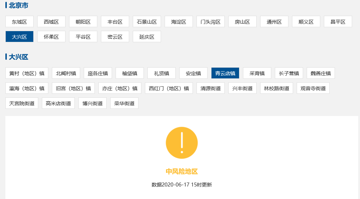Select 密云区 district
The height and width of the screenshot is (199, 360).
[x=115, y=37]
